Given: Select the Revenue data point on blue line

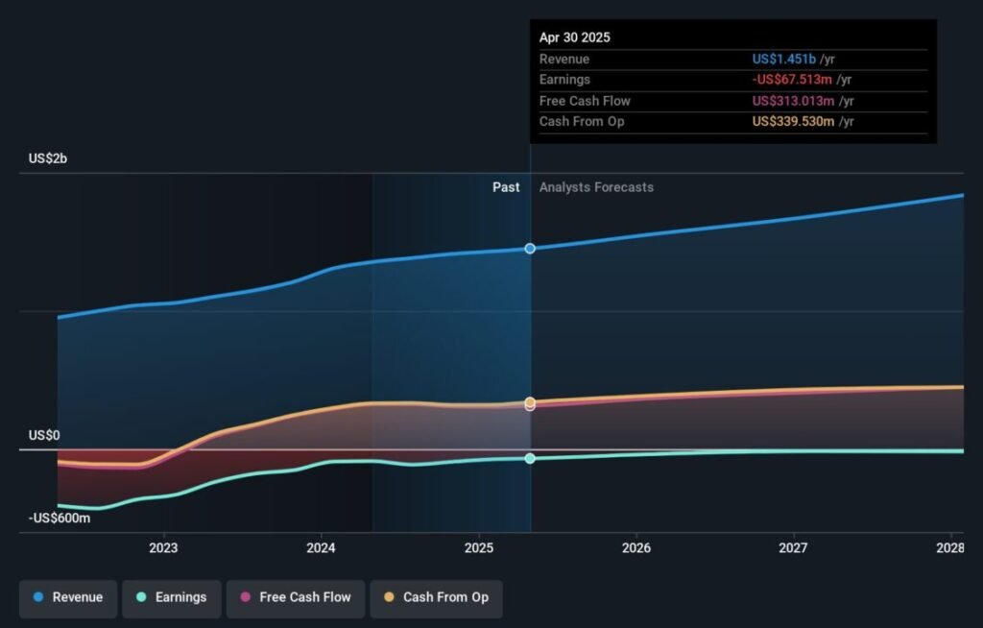Looking at the screenshot, I should (x=530, y=249).
